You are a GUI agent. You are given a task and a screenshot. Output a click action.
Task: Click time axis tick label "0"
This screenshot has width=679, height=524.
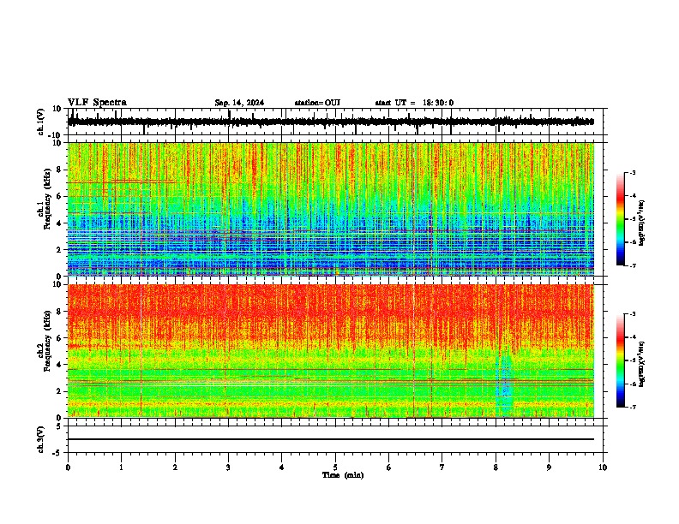pyautogui.click(x=68, y=467)
